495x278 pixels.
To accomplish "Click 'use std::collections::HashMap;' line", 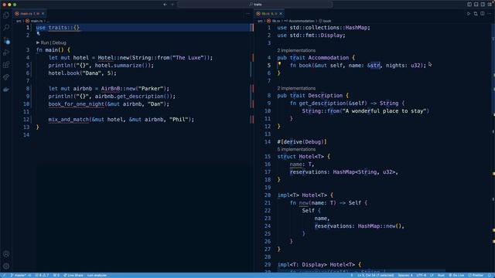I will 323,28.
